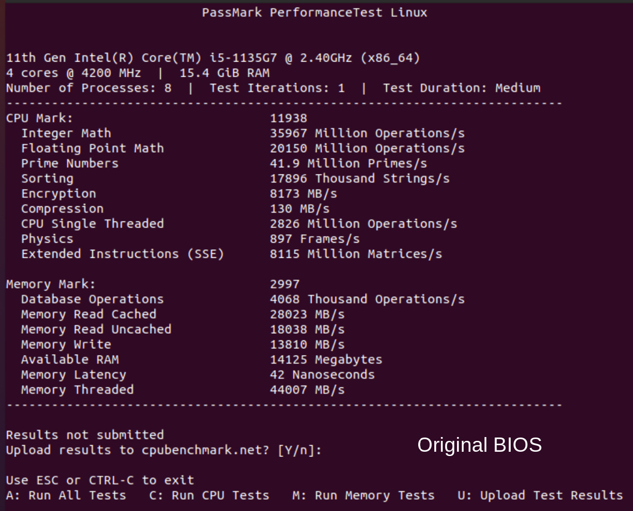Select the Memory Latency value
Screen dimensions: 633x511
[322, 374]
